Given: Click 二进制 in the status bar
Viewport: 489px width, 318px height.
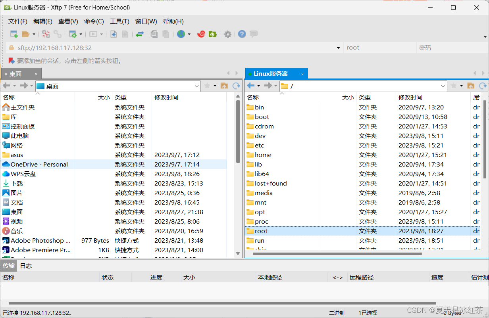Looking at the screenshot, I should [336, 312].
